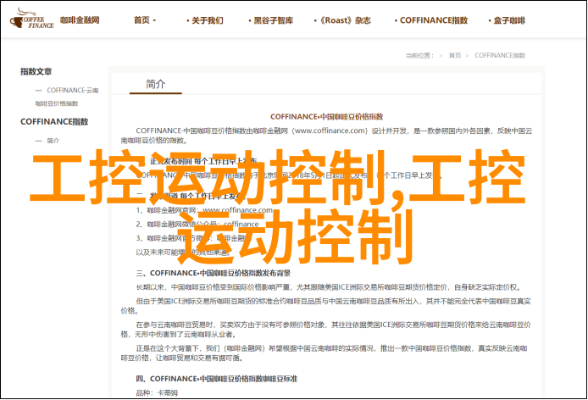Open the COFFINANCE指数 navigation item

point(431,20)
